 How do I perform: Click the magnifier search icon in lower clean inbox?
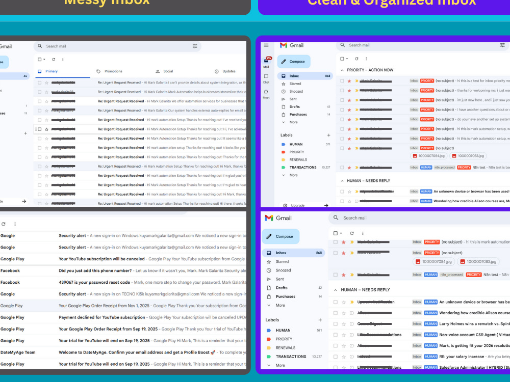[x=336, y=217]
